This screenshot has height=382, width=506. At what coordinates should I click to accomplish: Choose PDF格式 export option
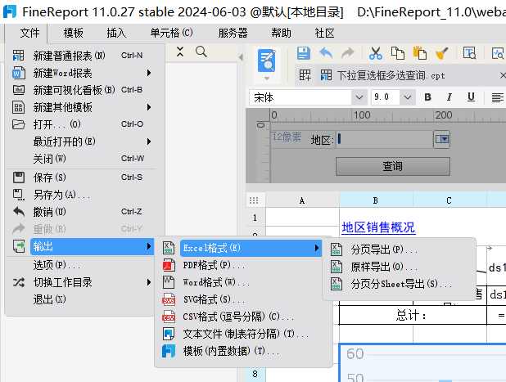coord(245,265)
